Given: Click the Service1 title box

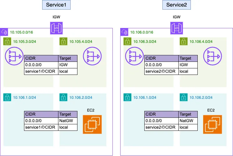Looking at the screenshot, I should coord(56,5).
